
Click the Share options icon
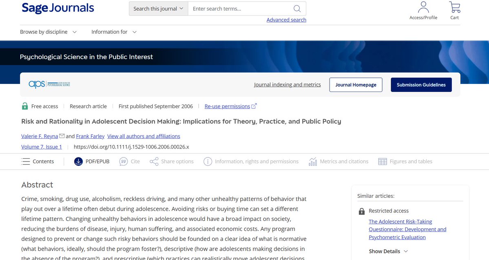[x=154, y=162]
